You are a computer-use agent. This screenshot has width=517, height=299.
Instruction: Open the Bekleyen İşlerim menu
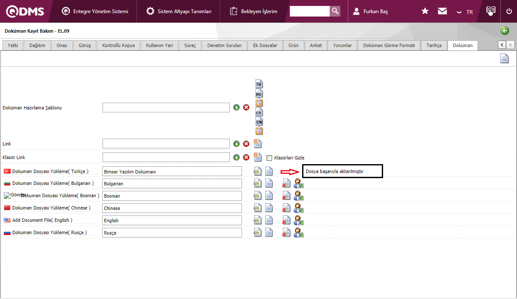point(253,11)
